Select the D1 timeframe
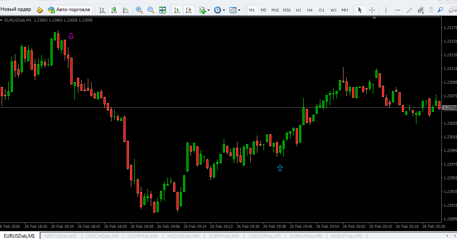 pyautogui.click(x=322, y=10)
